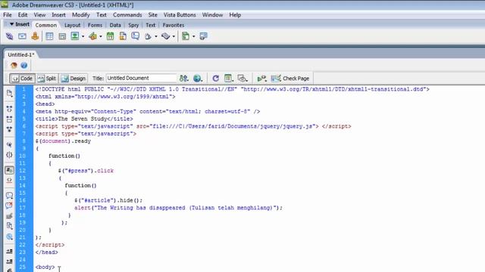Open the Script dropdown arrow

(x=174, y=36)
